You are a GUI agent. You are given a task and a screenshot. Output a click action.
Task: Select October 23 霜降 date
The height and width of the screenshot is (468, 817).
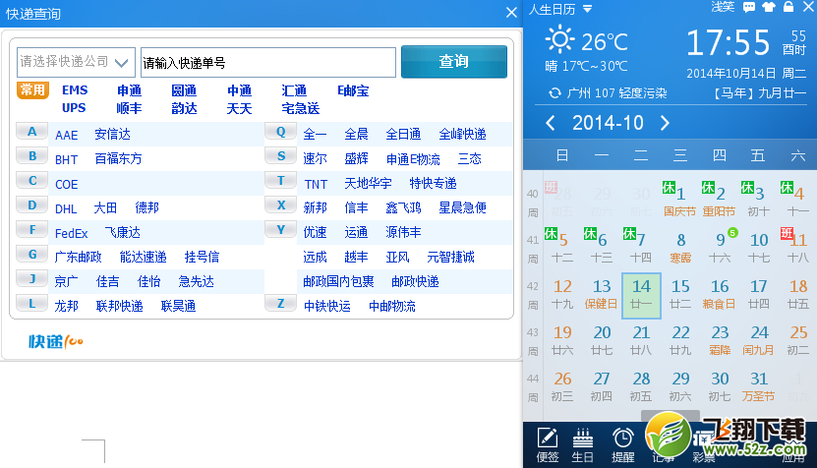point(720,340)
